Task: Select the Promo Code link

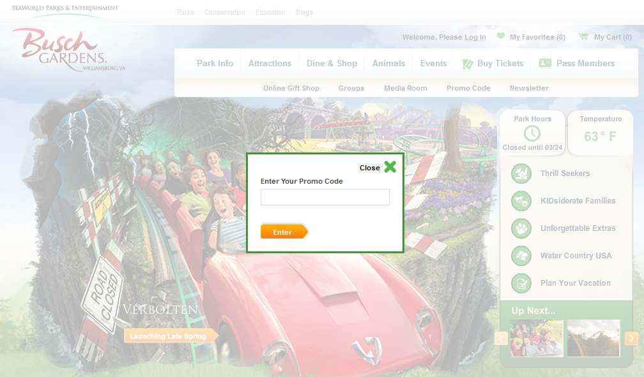Action: [x=469, y=88]
